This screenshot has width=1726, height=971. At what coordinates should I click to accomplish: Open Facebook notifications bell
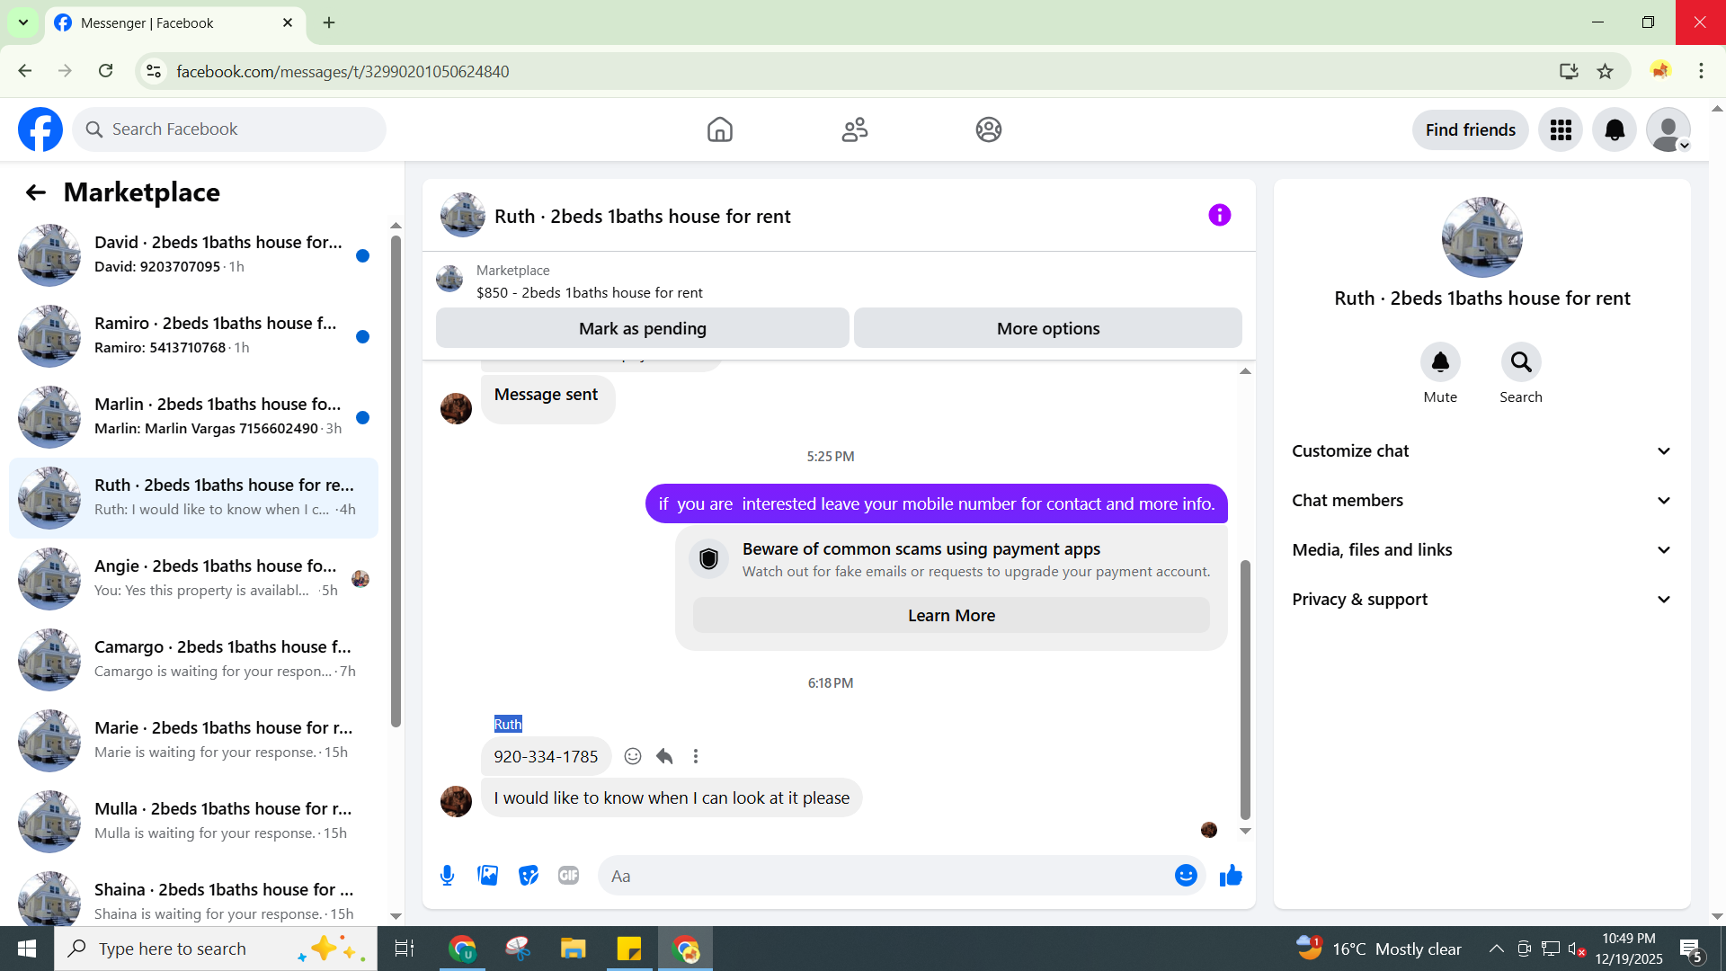1615,130
